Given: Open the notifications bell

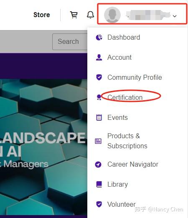Looking at the screenshot, I should 90,15.
